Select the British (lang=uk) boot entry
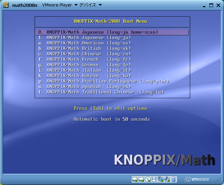 point(112,49)
